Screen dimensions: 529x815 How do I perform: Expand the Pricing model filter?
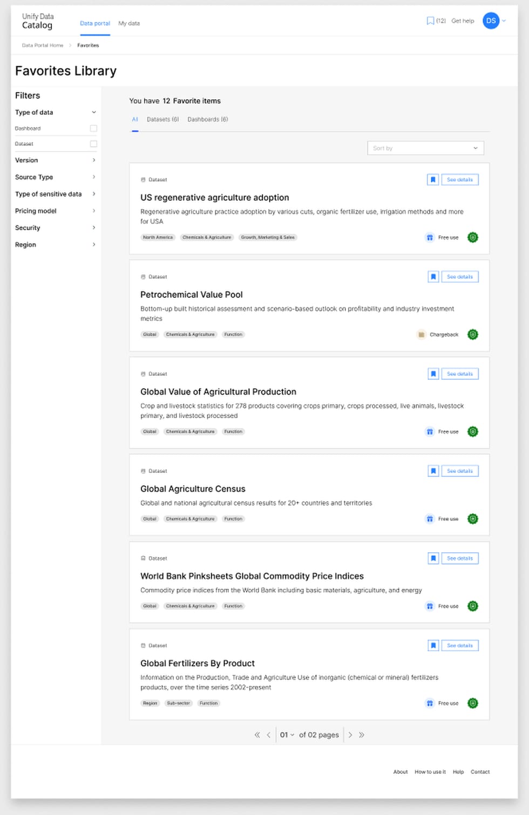(94, 211)
